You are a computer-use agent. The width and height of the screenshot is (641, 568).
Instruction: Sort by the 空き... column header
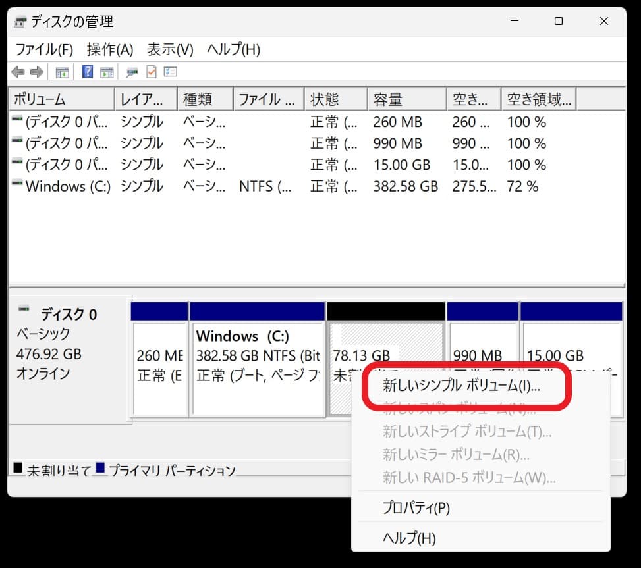pyautogui.click(x=474, y=99)
